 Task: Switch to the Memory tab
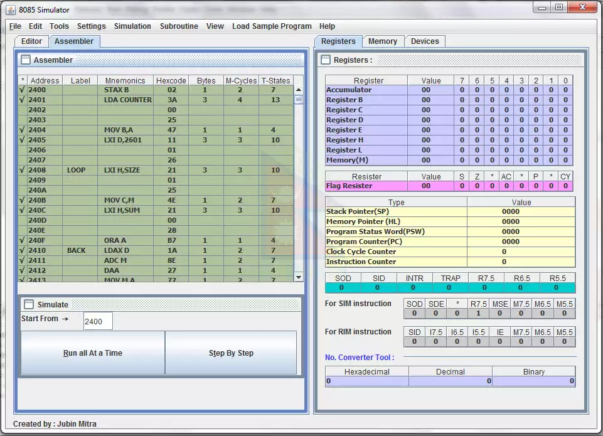(382, 41)
